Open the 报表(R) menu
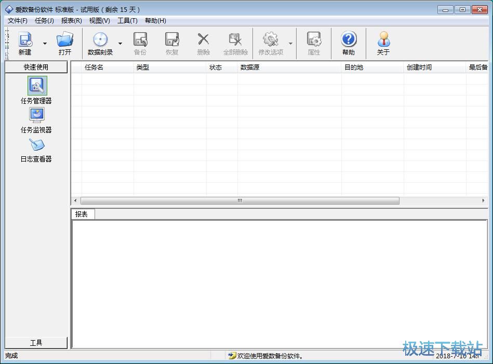 72,21
